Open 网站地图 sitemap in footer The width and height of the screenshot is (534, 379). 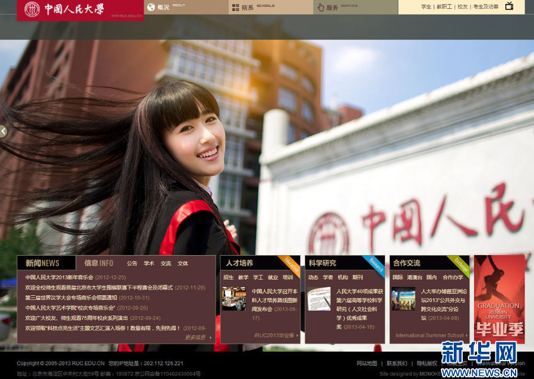366,364
